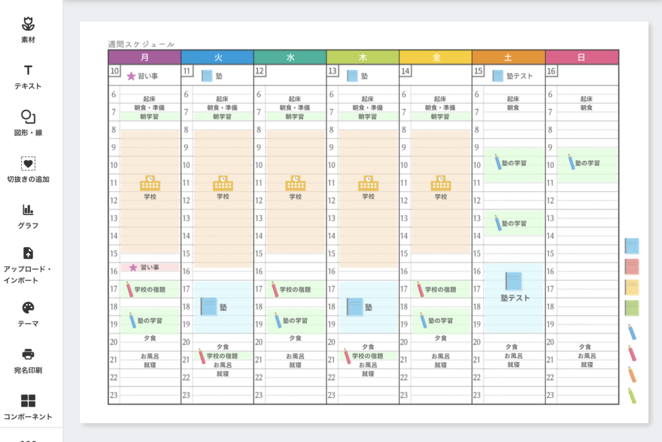This screenshot has width=662, height=442.
Task: Click Sunday's 朝食 entry
Action: click(586, 108)
